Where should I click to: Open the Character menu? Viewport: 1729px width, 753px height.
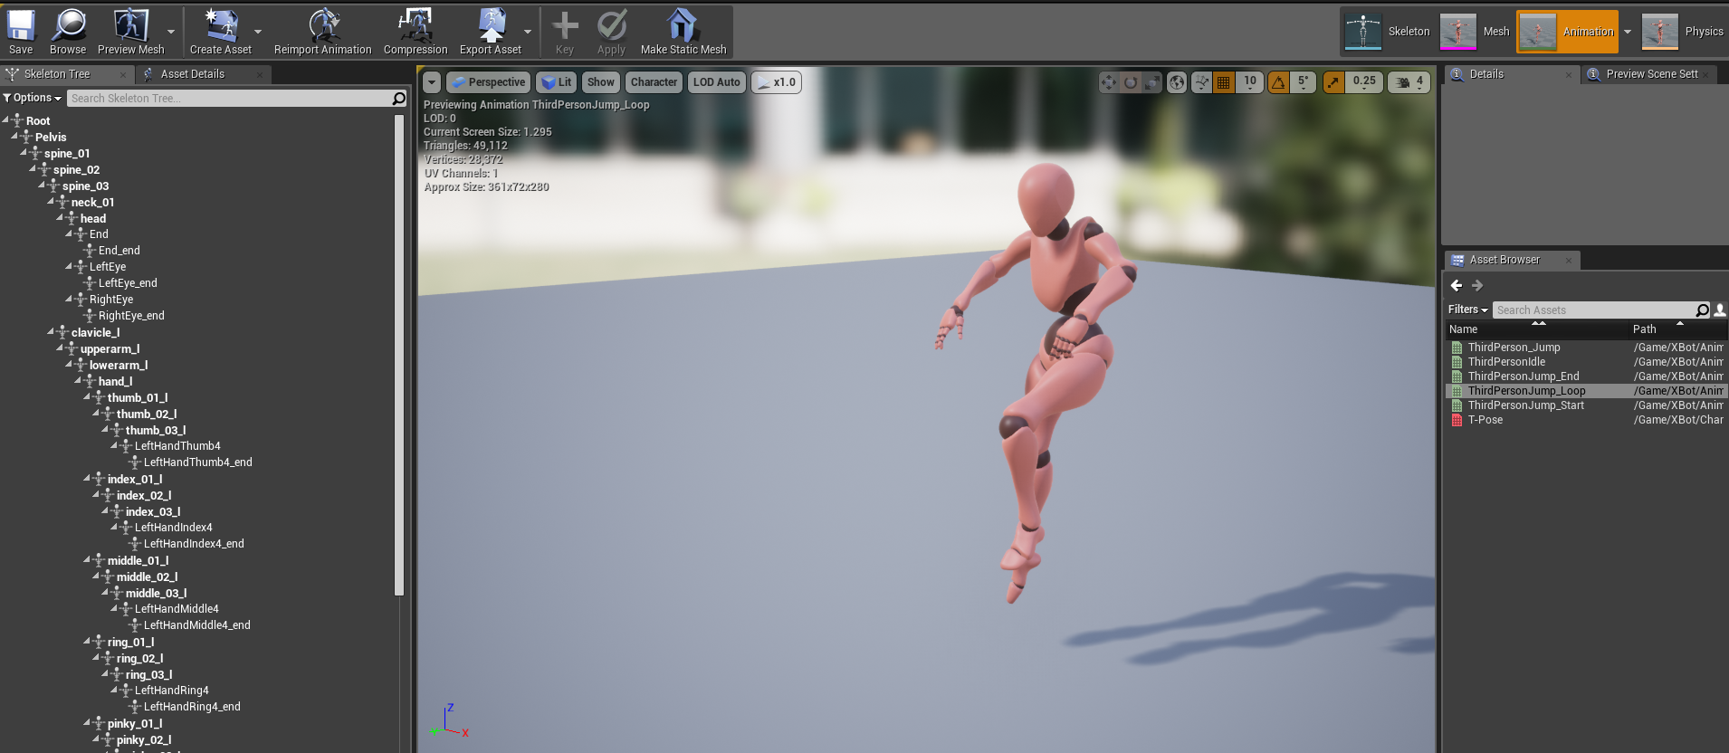(654, 82)
